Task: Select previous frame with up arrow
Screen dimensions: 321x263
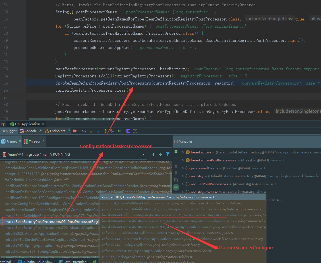Action: pyautogui.click(x=154, y=154)
